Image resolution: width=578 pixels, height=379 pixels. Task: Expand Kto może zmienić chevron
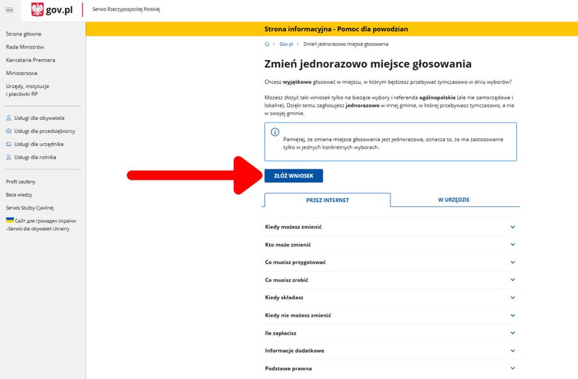pyautogui.click(x=512, y=244)
